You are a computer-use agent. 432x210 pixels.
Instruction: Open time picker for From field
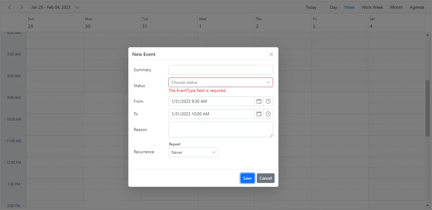268,101
